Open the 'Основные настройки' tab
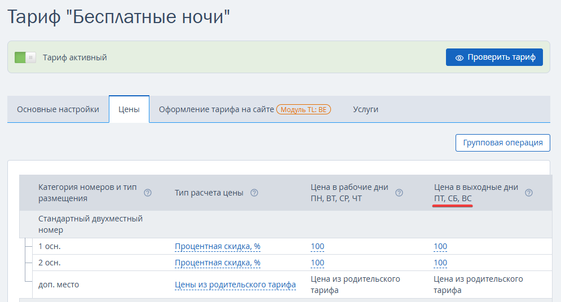The image size is (561, 302). (x=58, y=109)
